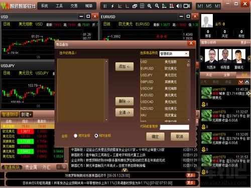
Task: Close the 商品叠加 dialog with its X
Action: pos(191,44)
